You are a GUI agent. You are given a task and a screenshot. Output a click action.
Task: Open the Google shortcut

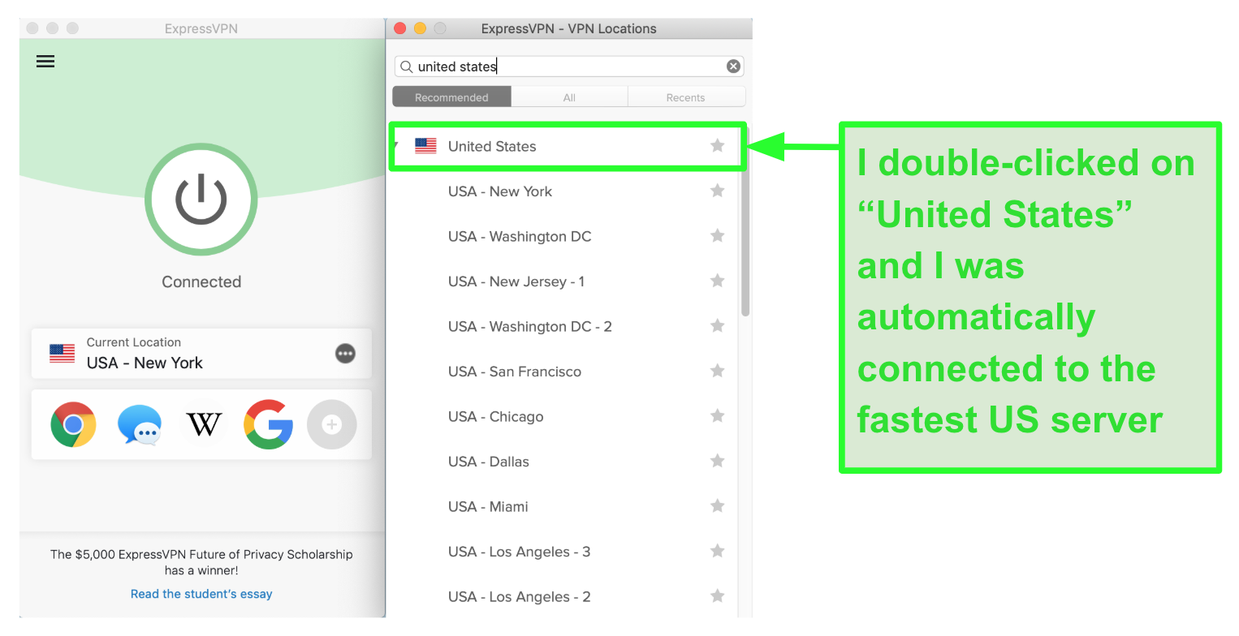[x=268, y=424]
